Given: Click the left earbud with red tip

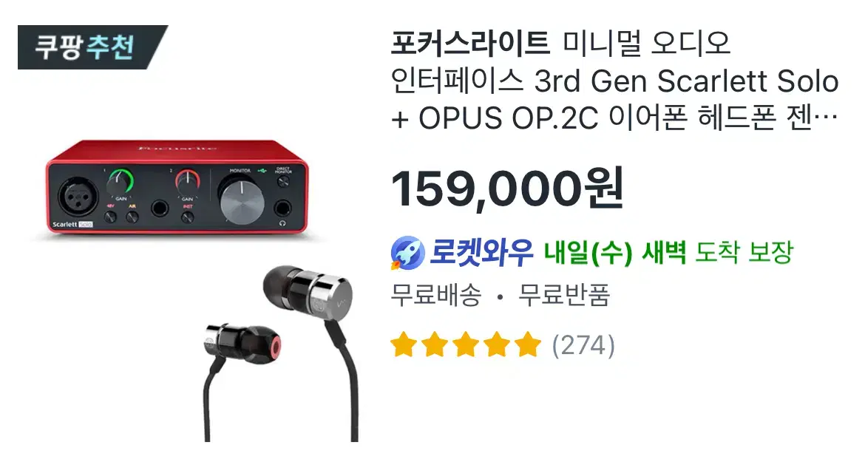Looking at the screenshot, I should pos(242,343).
